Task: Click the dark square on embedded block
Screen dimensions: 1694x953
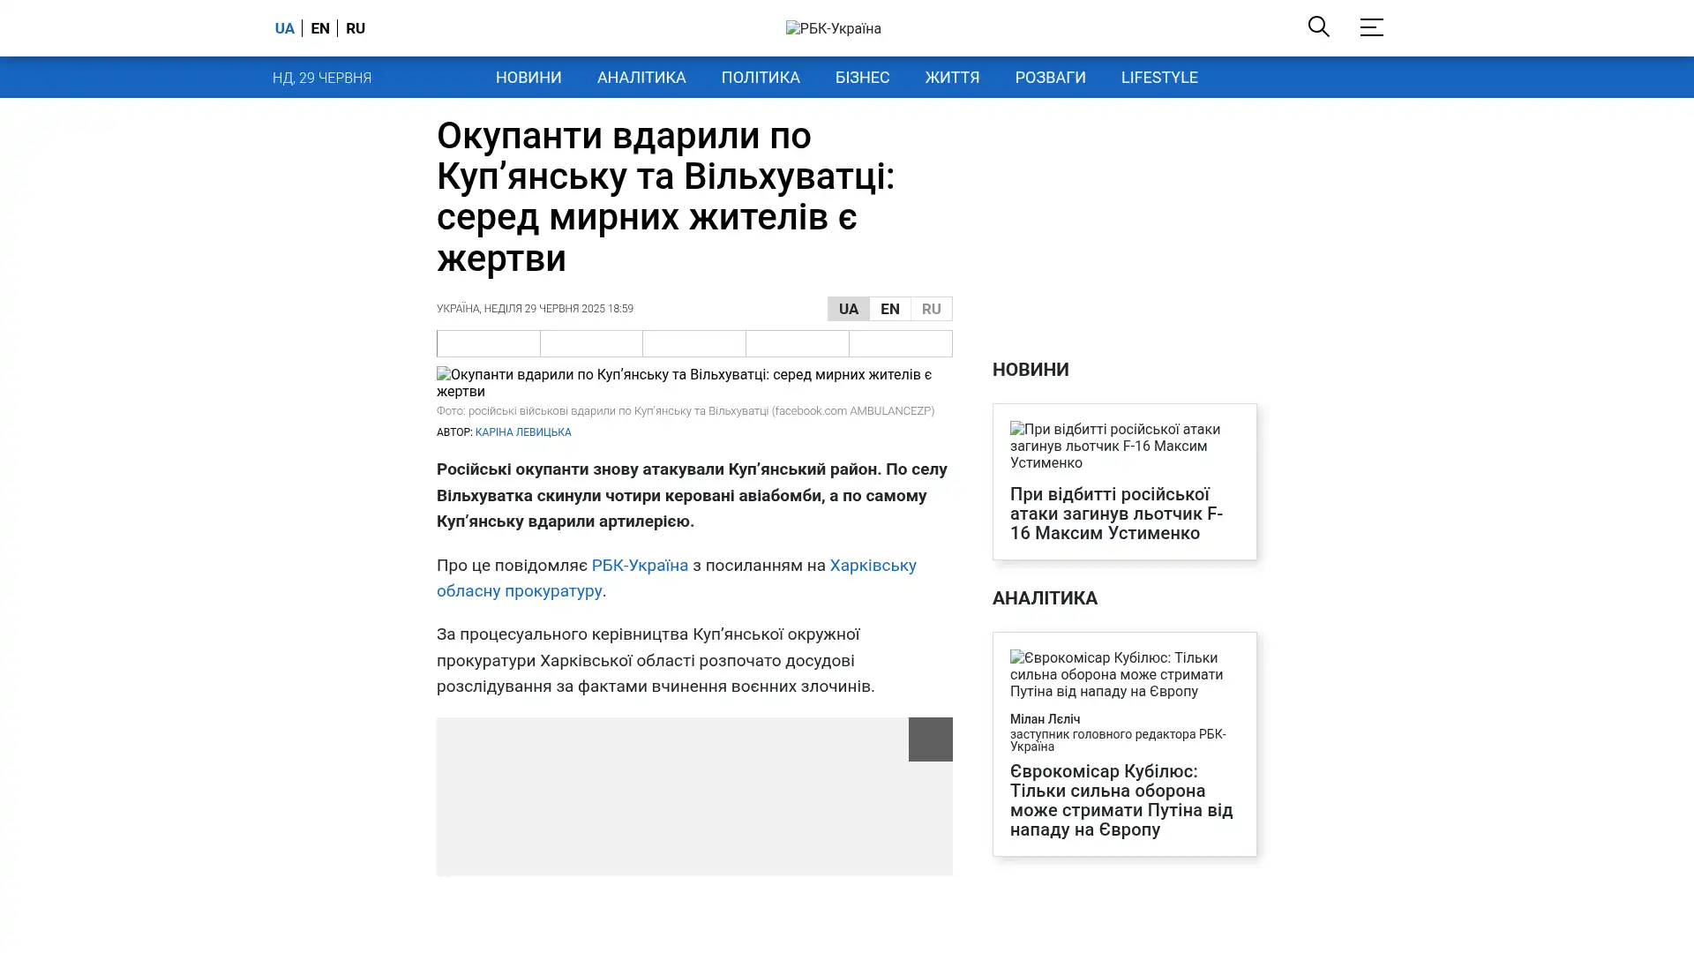Action: (x=930, y=739)
